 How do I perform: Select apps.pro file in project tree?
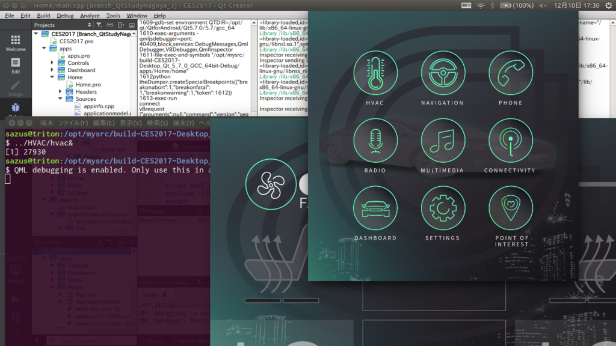tap(79, 56)
